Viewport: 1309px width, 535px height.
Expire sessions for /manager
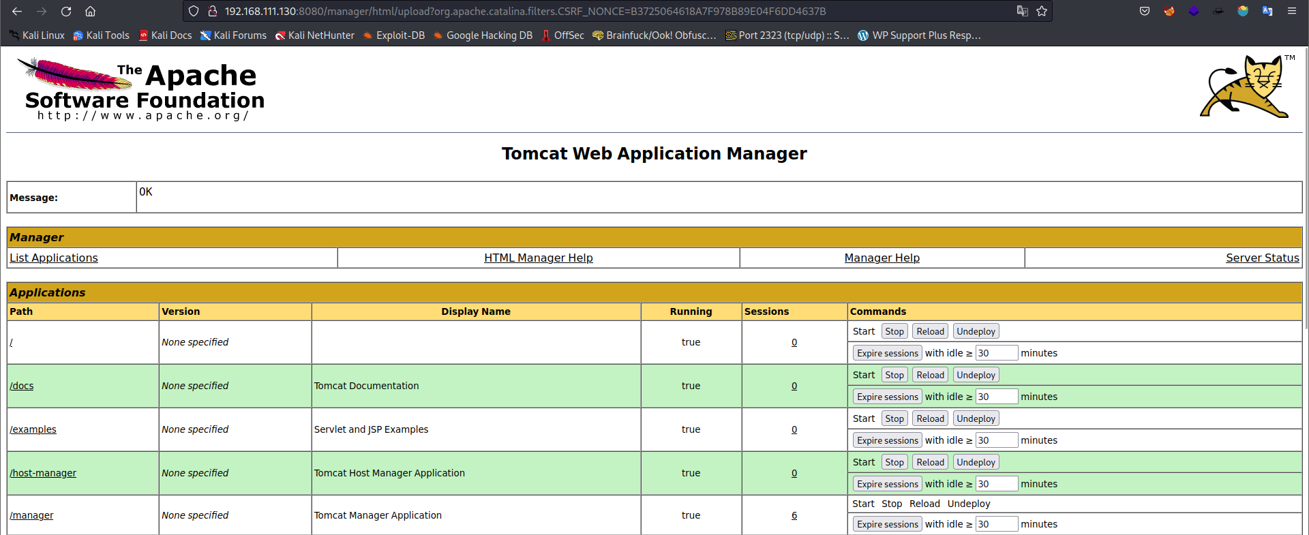[x=888, y=524]
